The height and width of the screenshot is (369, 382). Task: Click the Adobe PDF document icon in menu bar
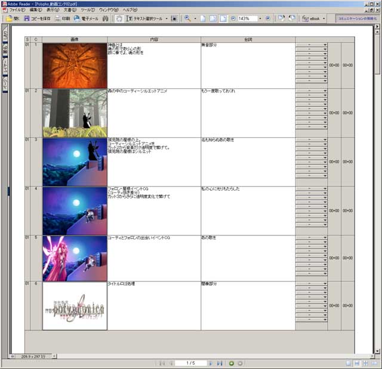point(5,10)
